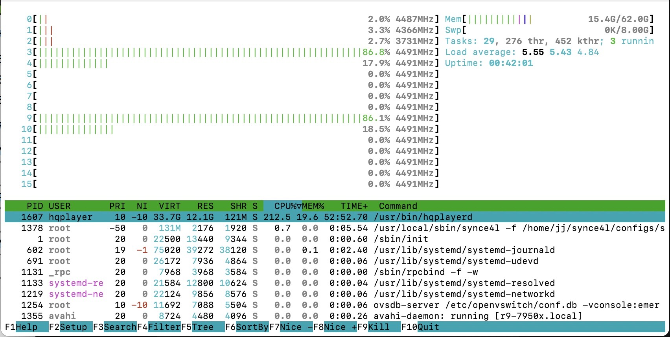The height and width of the screenshot is (337, 670).
Task: Click F7 Nice - to raise priority
Action: (291, 327)
